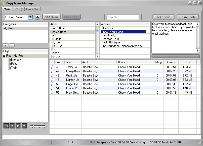The width and height of the screenshot is (203, 146).
Task: Click music note icon for track 51
Action: pos(52,88)
